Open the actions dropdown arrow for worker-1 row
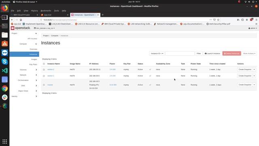Viewport: 259px width, 146px height. 254,76
